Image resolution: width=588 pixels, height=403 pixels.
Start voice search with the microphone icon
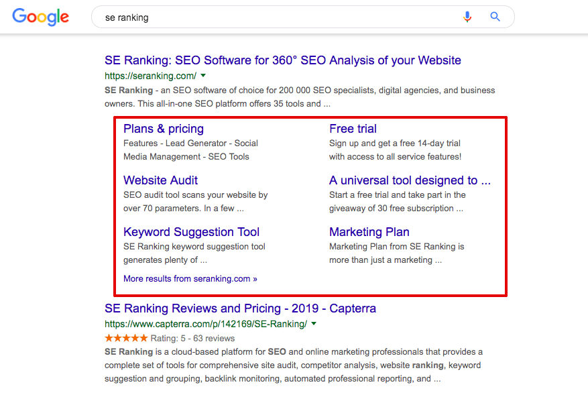tap(467, 17)
